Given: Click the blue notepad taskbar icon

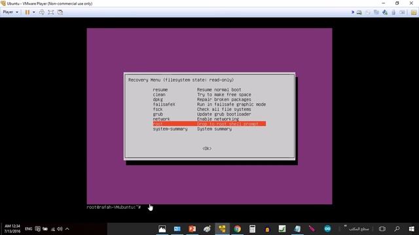Looking at the screenshot, I should [x=297, y=229].
